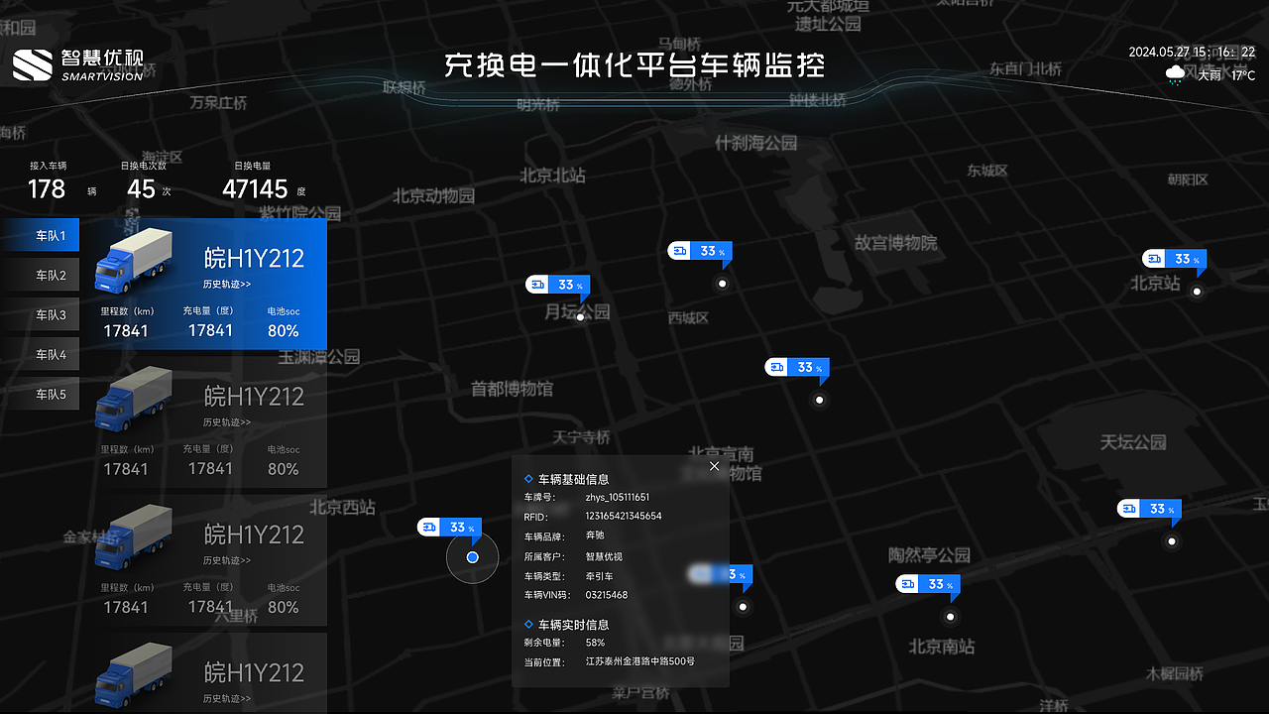Select the battery marker beside 北京站
1269x714 pixels.
click(1174, 258)
